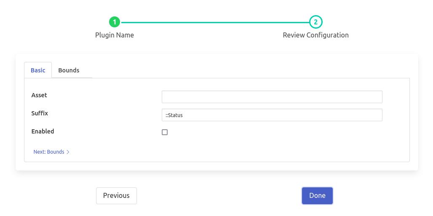Focus the Asset text field
Image resolution: width=433 pixels, height=216 pixels.
pos(272,97)
